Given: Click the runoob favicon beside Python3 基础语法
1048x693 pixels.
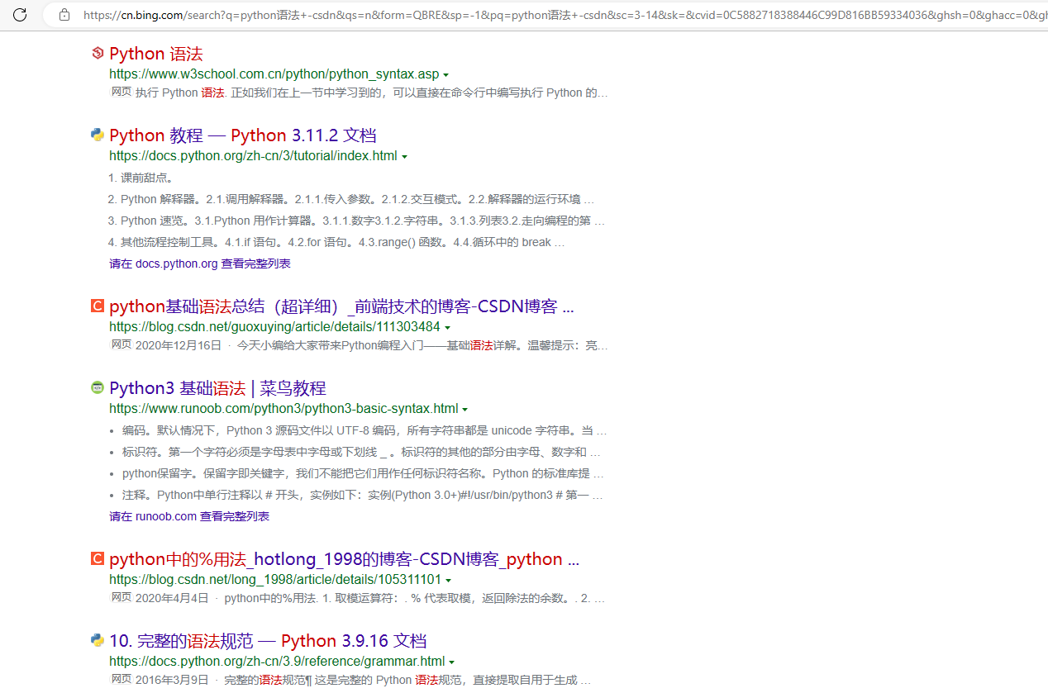Looking at the screenshot, I should pyautogui.click(x=98, y=387).
